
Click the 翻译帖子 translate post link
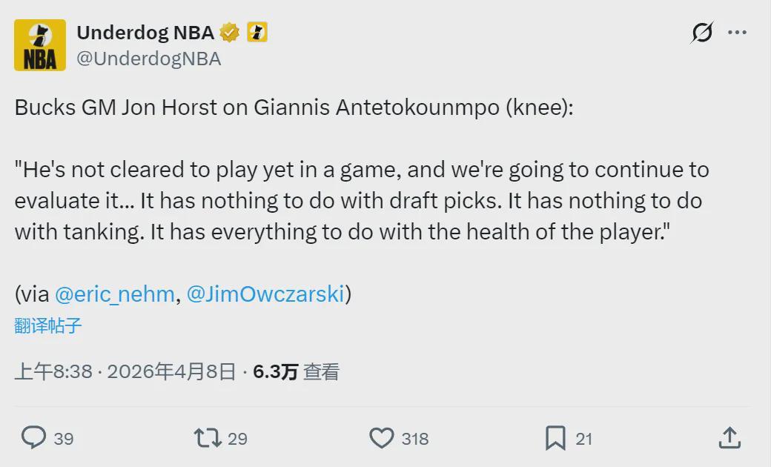point(48,325)
